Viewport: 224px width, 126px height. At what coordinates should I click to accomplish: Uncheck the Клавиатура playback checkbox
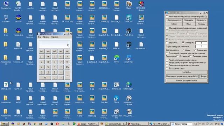pyautogui.click(x=195, y=50)
